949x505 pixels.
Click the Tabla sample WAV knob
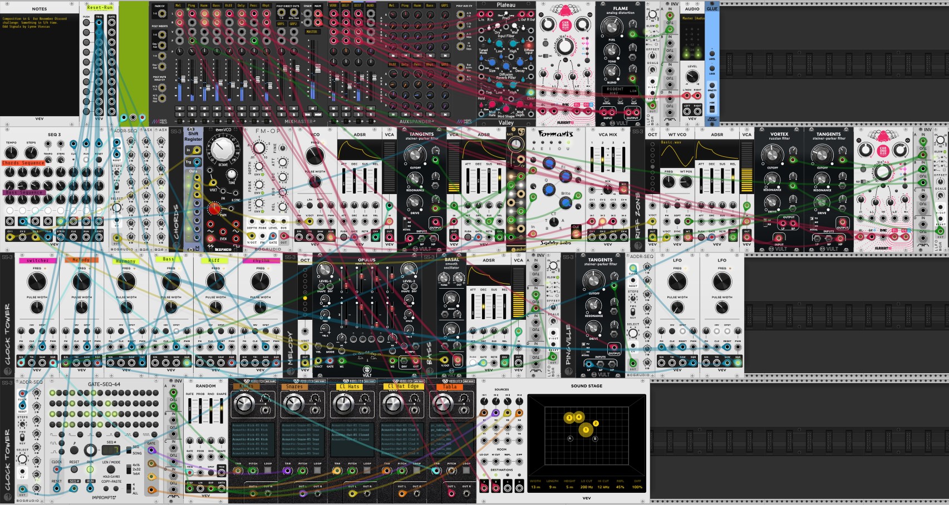pos(442,404)
